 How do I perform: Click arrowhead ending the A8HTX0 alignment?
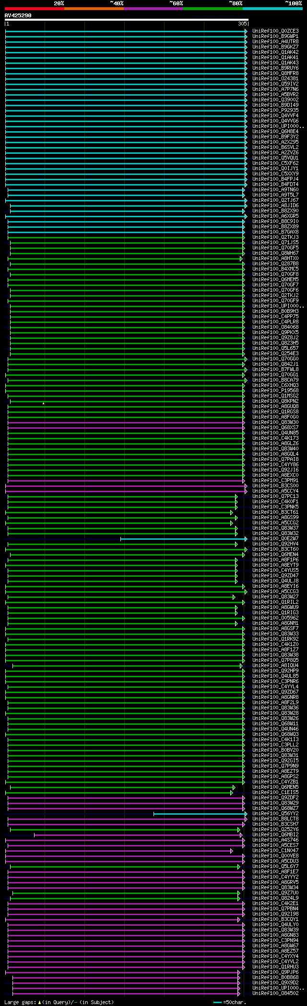click(241, 259)
